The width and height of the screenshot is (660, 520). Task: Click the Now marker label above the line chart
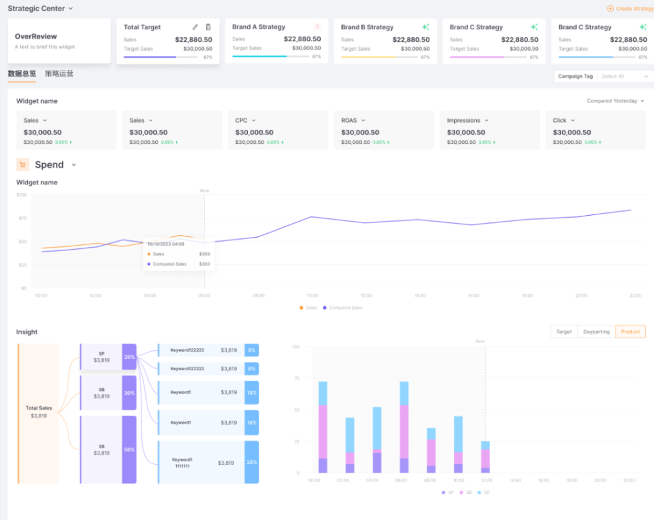[204, 190]
